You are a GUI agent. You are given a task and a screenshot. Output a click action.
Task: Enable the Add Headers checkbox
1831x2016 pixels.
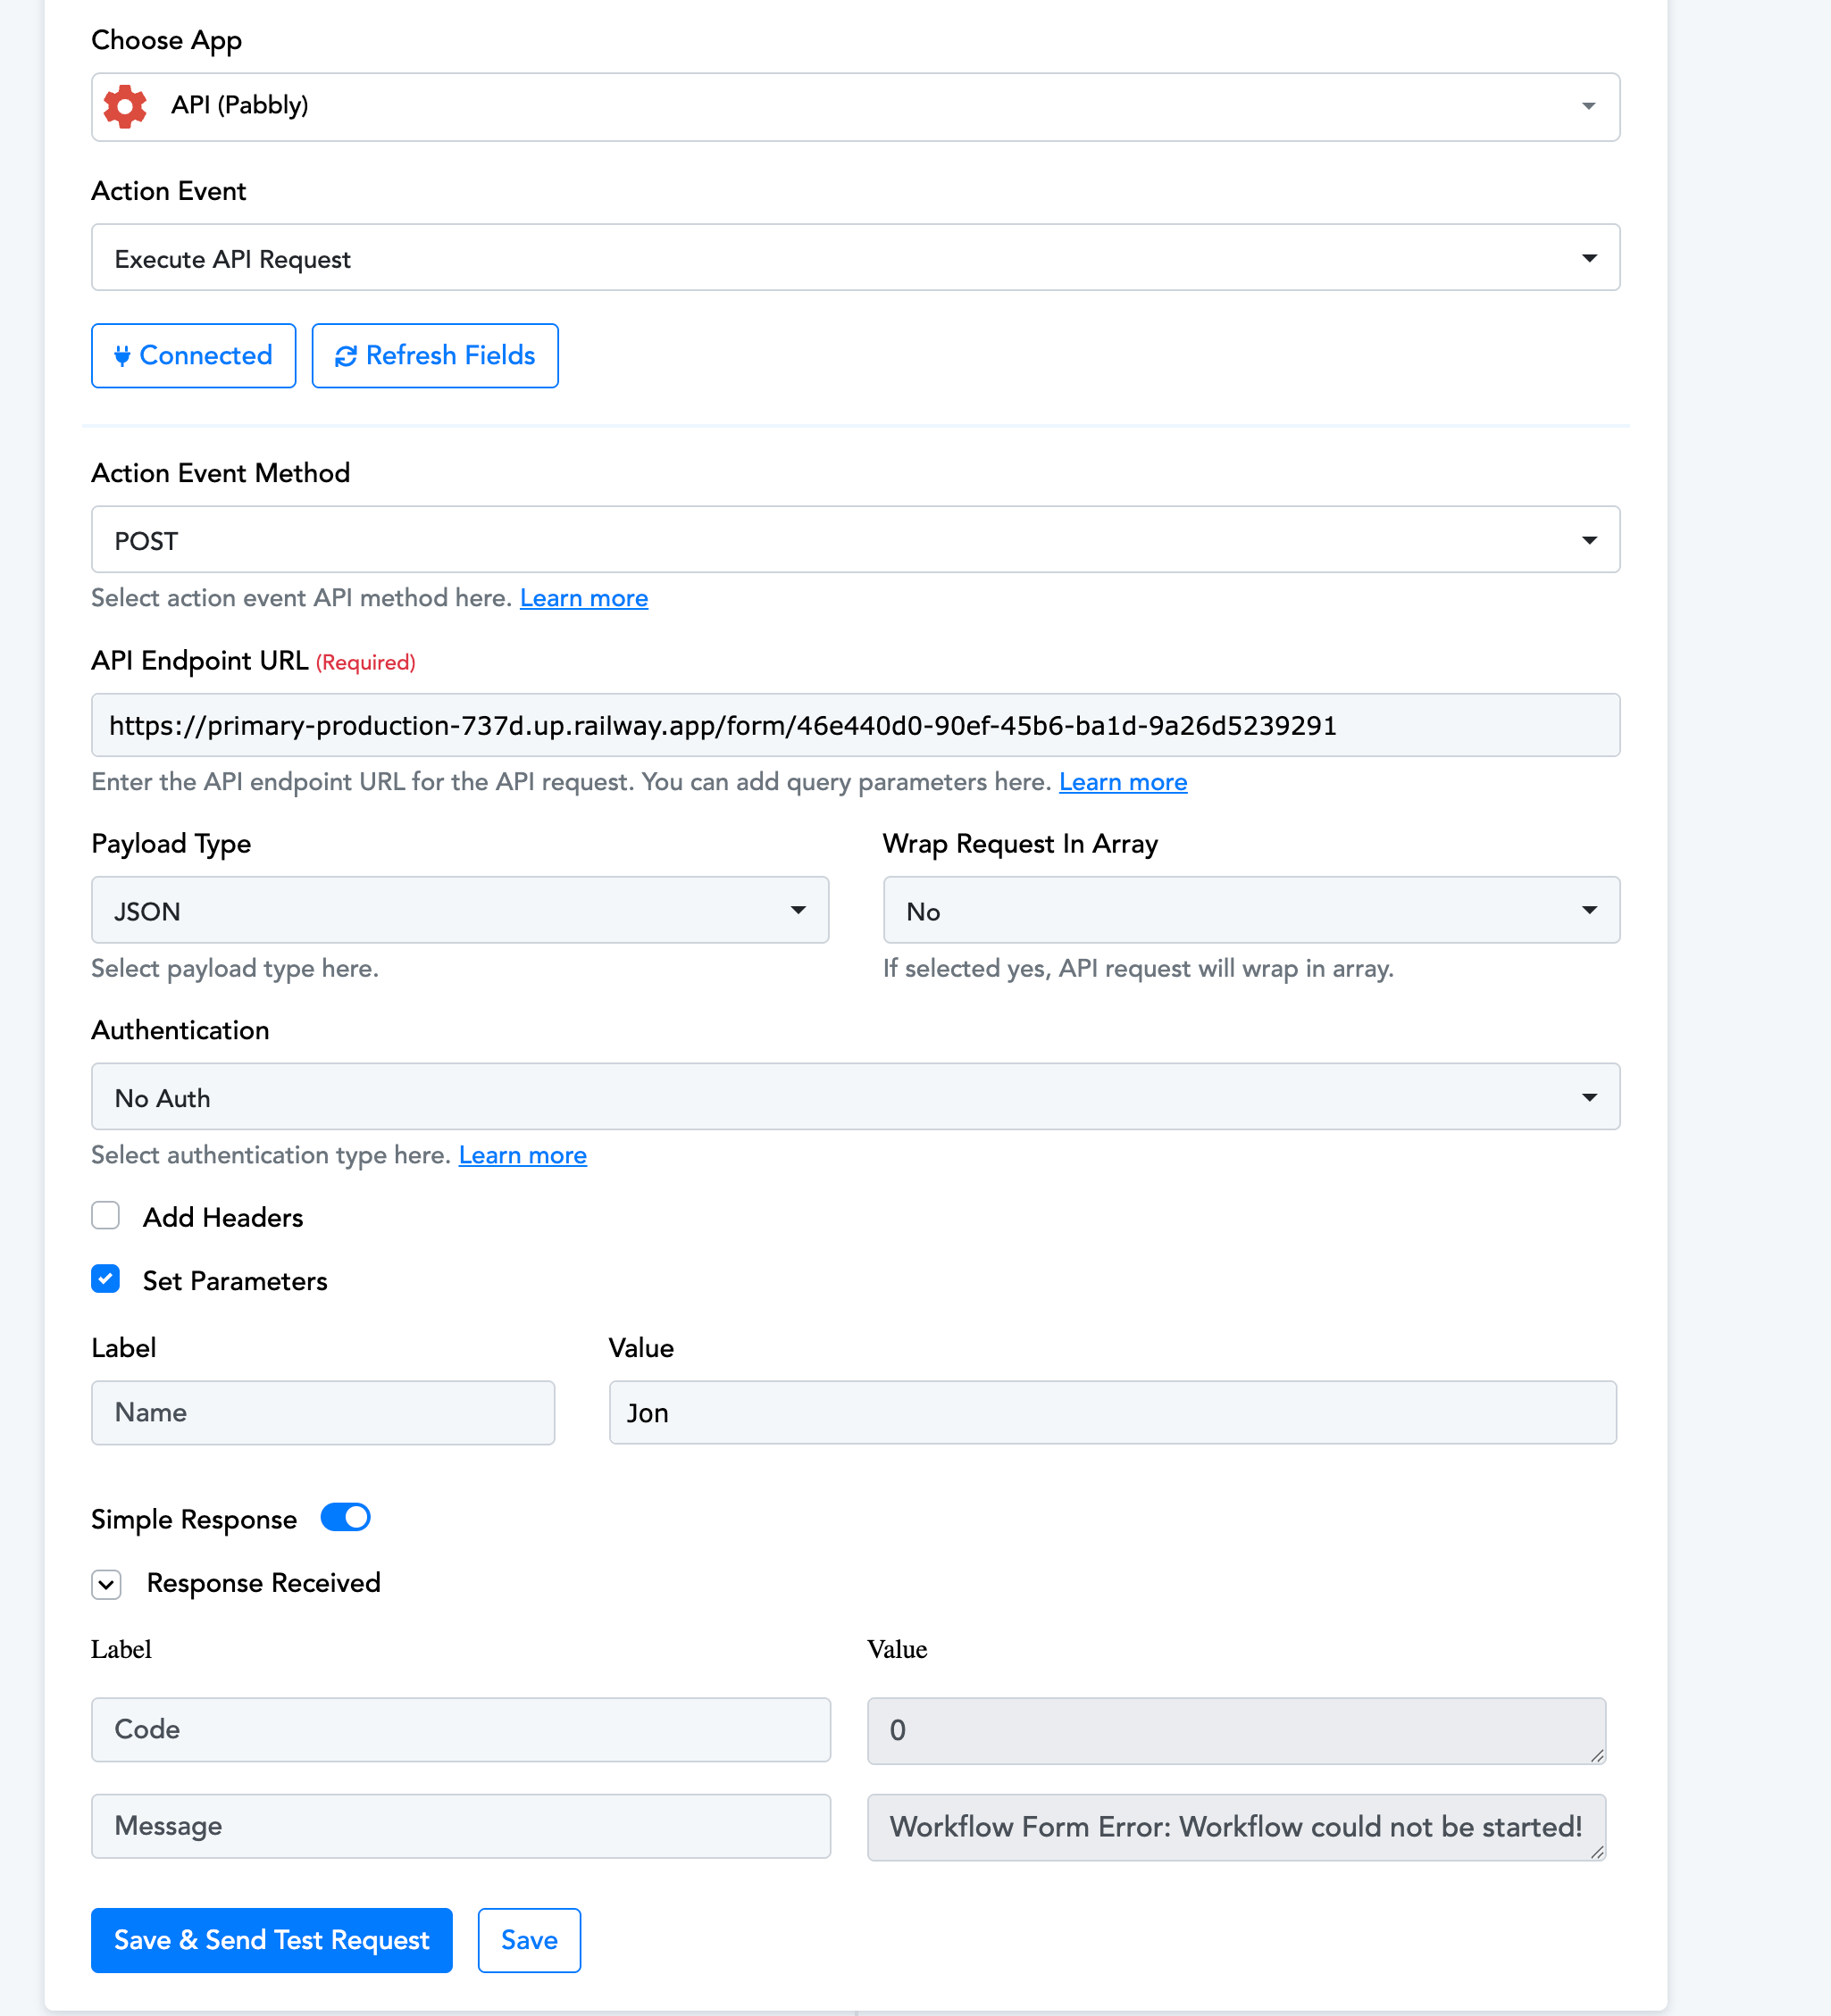pos(106,1216)
